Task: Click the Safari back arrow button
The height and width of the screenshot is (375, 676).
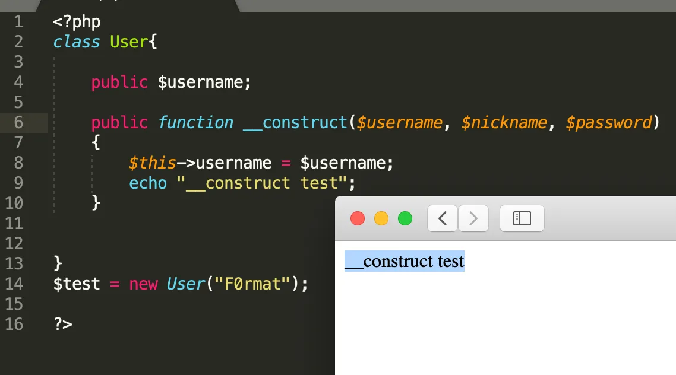Action: coord(443,218)
